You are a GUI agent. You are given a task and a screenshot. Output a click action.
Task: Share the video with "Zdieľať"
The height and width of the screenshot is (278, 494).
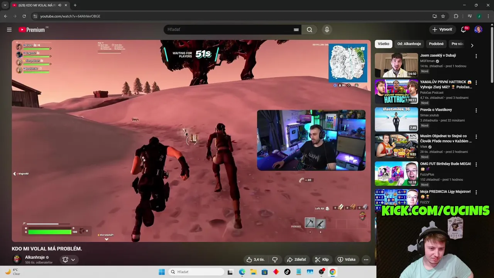point(296,259)
